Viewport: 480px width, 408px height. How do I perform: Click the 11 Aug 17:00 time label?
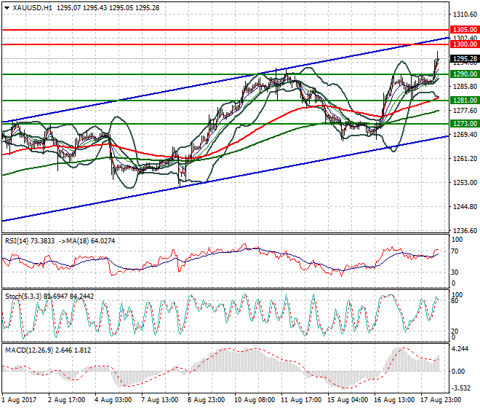[301, 400]
